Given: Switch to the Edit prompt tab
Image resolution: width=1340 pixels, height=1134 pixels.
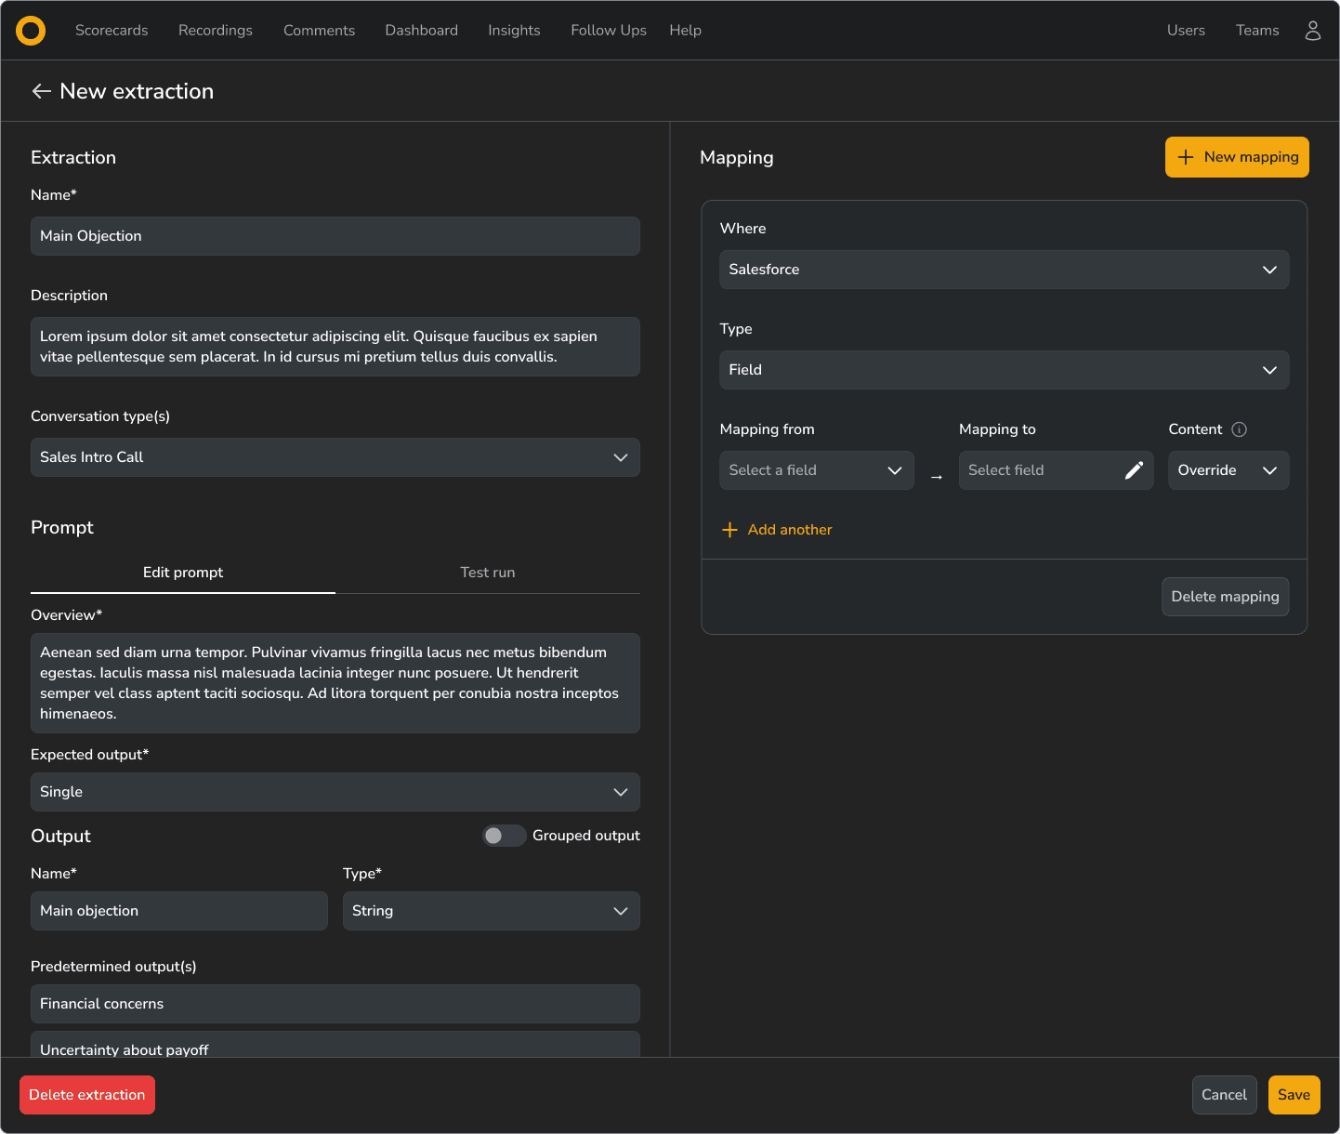Looking at the screenshot, I should [x=183, y=573].
